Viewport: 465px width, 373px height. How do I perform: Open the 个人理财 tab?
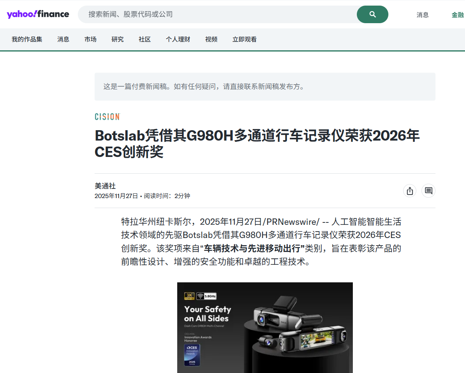point(178,39)
